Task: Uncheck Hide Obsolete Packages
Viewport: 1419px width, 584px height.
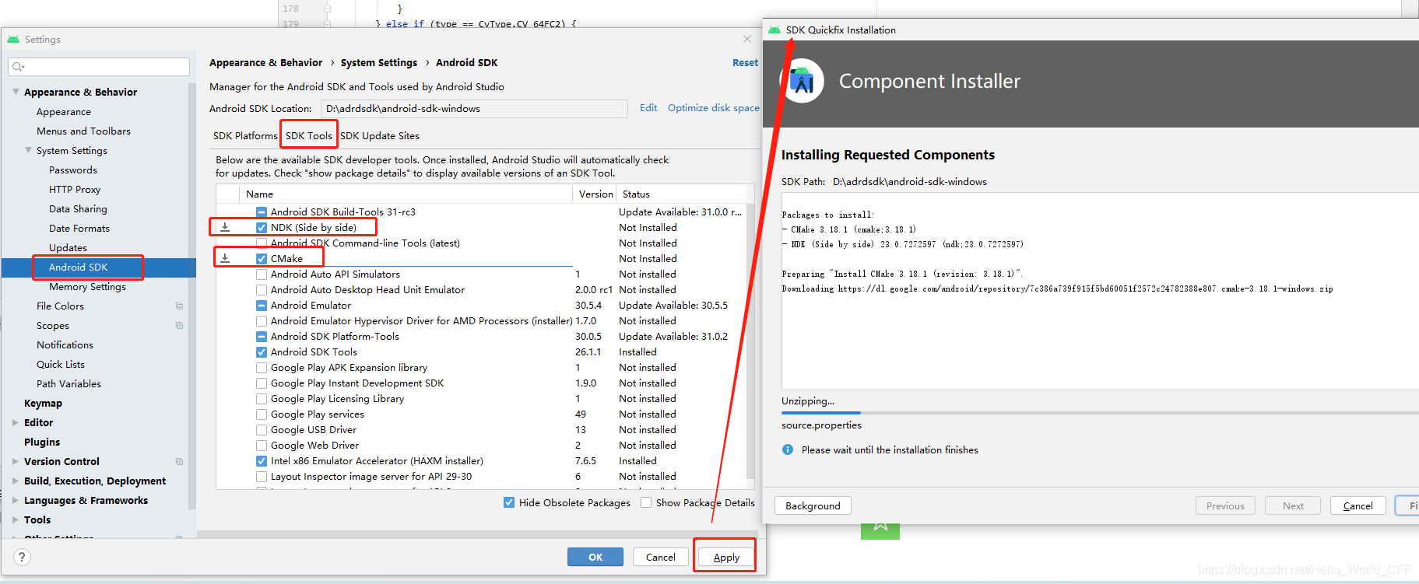Action: pos(509,502)
